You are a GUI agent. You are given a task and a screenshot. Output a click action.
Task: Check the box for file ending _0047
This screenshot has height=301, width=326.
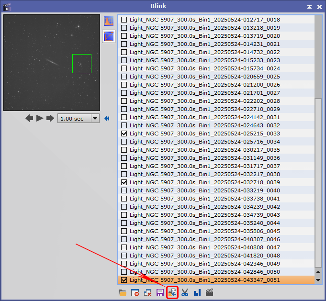[124, 247]
